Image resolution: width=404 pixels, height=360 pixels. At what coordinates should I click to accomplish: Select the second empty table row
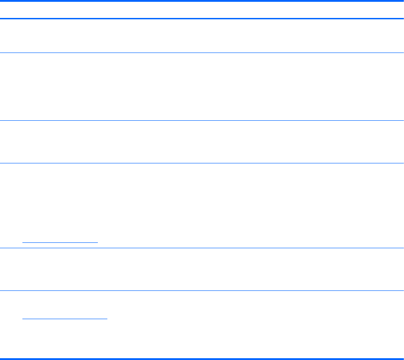pos(202,87)
